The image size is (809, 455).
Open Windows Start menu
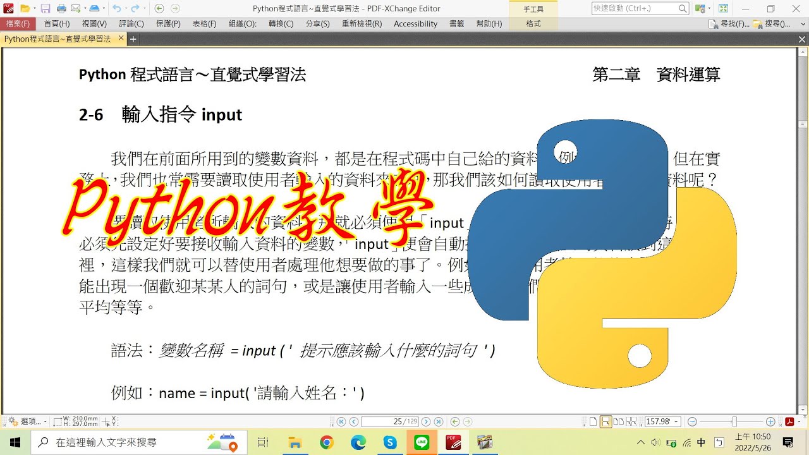pos(15,442)
